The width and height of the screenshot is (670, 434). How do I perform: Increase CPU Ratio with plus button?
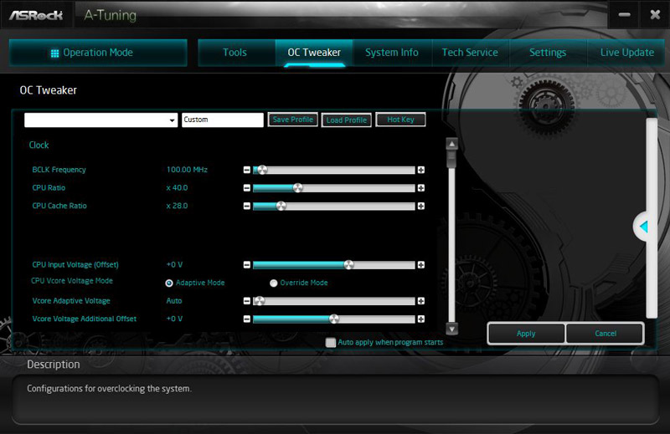(421, 188)
